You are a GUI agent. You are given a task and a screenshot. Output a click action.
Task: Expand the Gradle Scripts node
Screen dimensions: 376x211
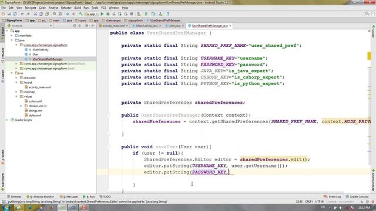(x=7, y=120)
